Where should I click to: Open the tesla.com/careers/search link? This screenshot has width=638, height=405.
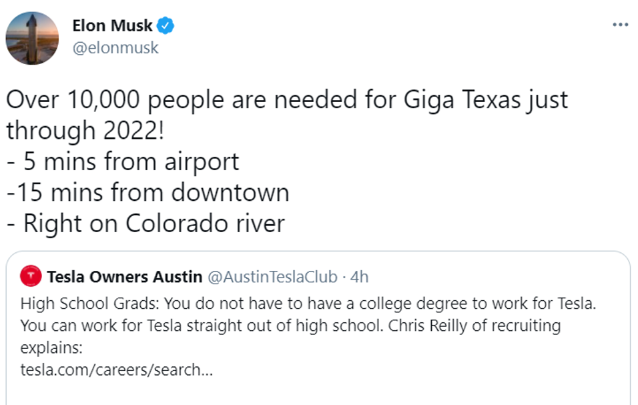tap(116, 369)
